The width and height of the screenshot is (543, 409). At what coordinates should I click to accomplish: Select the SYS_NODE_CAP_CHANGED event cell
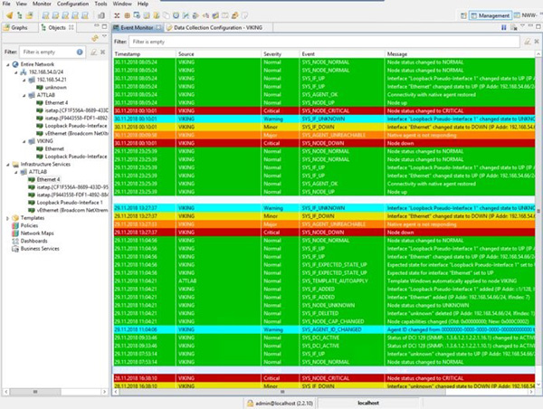pyautogui.click(x=342, y=321)
